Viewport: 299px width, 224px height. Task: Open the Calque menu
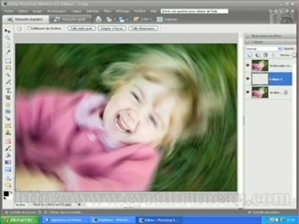click(76, 11)
